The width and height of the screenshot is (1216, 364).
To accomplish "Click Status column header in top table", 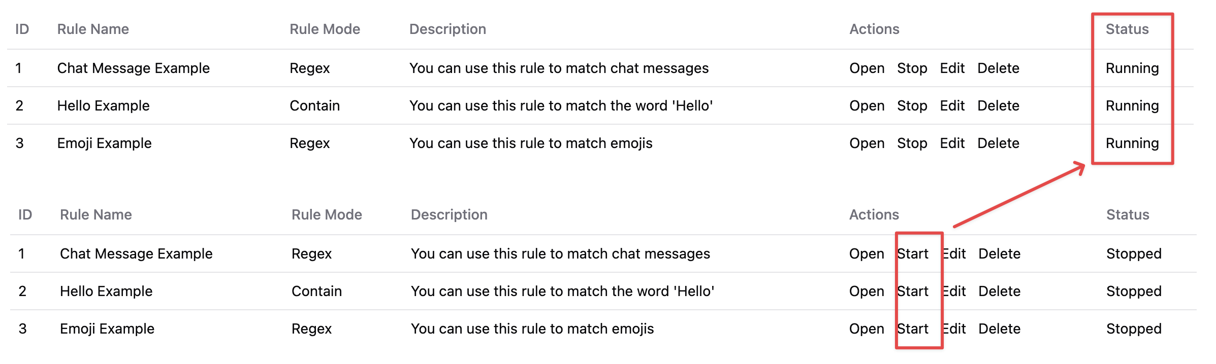I will point(1127,29).
